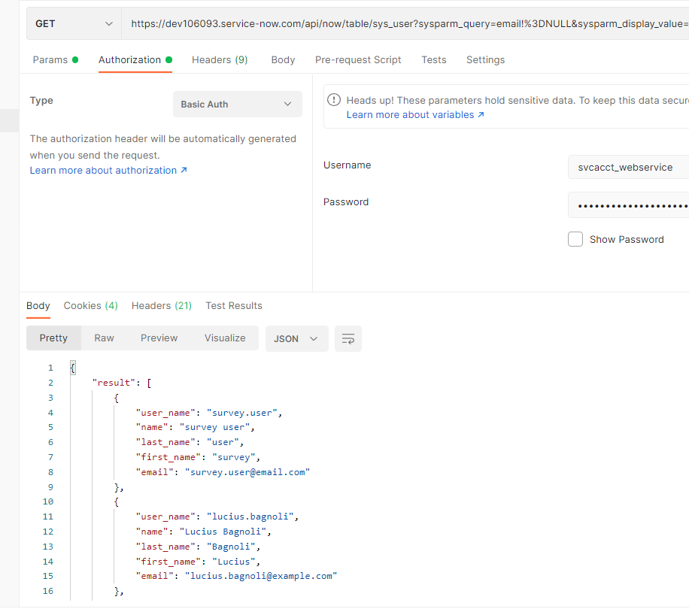Open the Tests tab
689x615 pixels.
click(x=434, y=59)
